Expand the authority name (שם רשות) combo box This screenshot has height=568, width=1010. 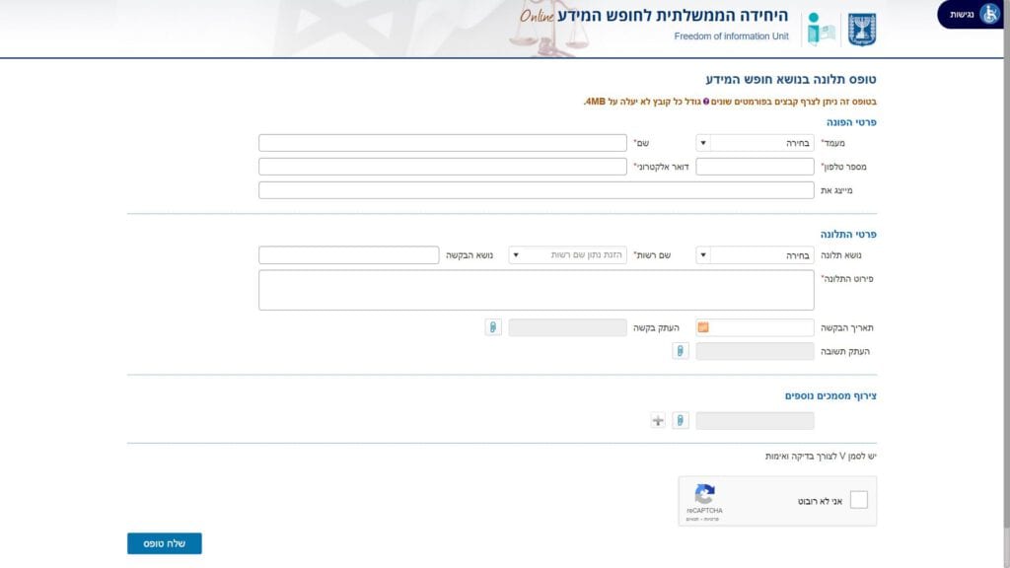click(515, 255)
